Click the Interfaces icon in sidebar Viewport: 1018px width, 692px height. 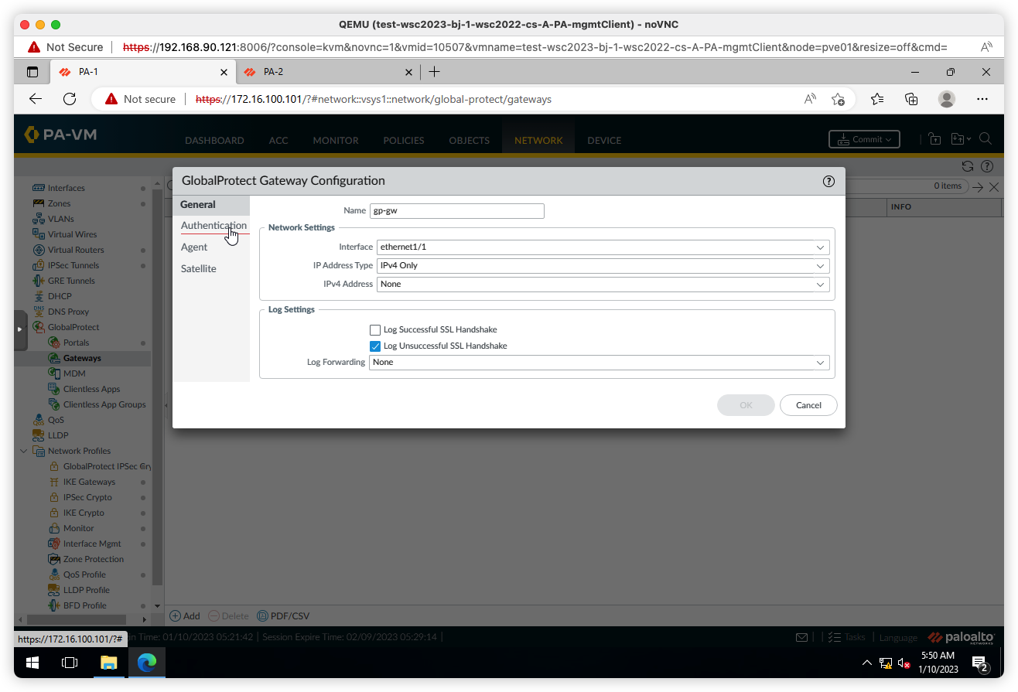(39, 188)
